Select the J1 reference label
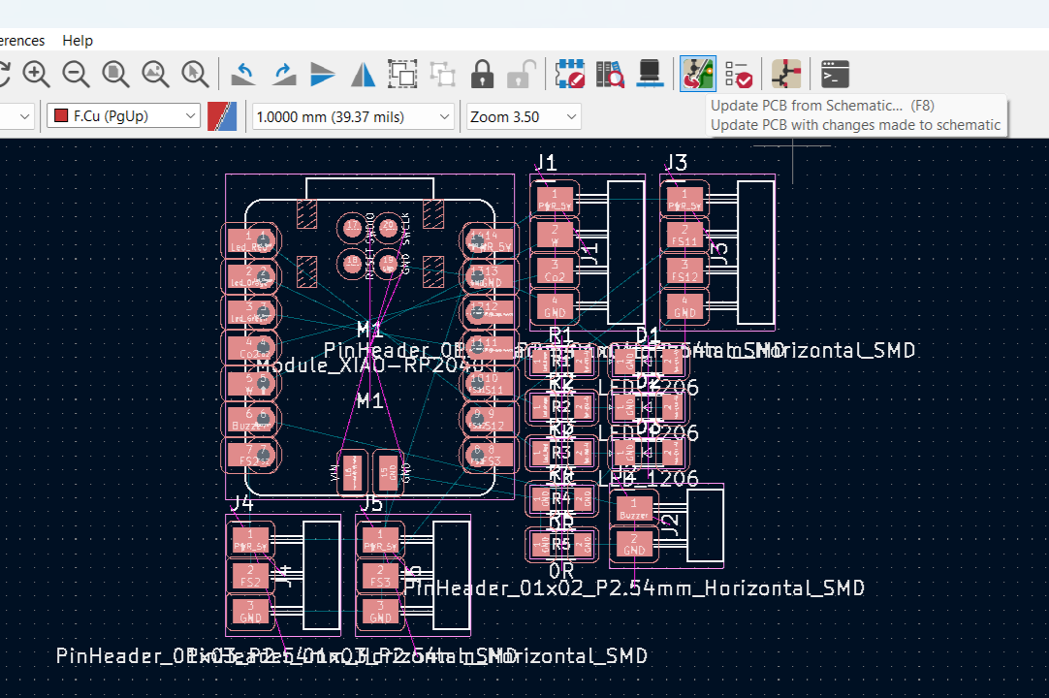This screenshot has width=1049, height=698. click(546, 163)
